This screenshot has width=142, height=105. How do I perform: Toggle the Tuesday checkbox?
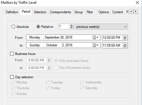[x=48, y=82]
